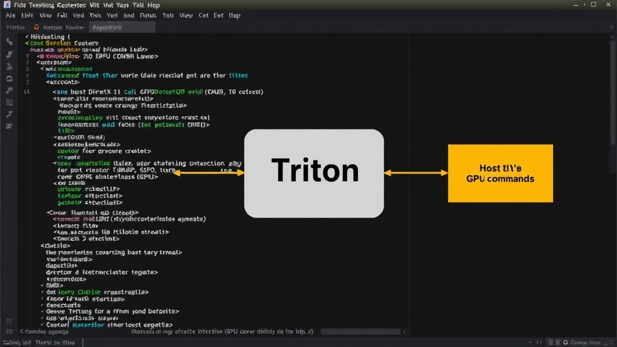The width and height of the screenshot is (617, 347).
Task: Click the pause-like bars icon in the status bar
Action: click(x=539, y=342)
